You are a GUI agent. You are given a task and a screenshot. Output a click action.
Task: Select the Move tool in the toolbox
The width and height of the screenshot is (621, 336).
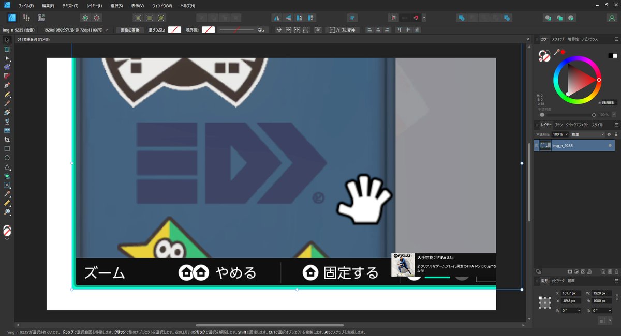coord(7,40)
